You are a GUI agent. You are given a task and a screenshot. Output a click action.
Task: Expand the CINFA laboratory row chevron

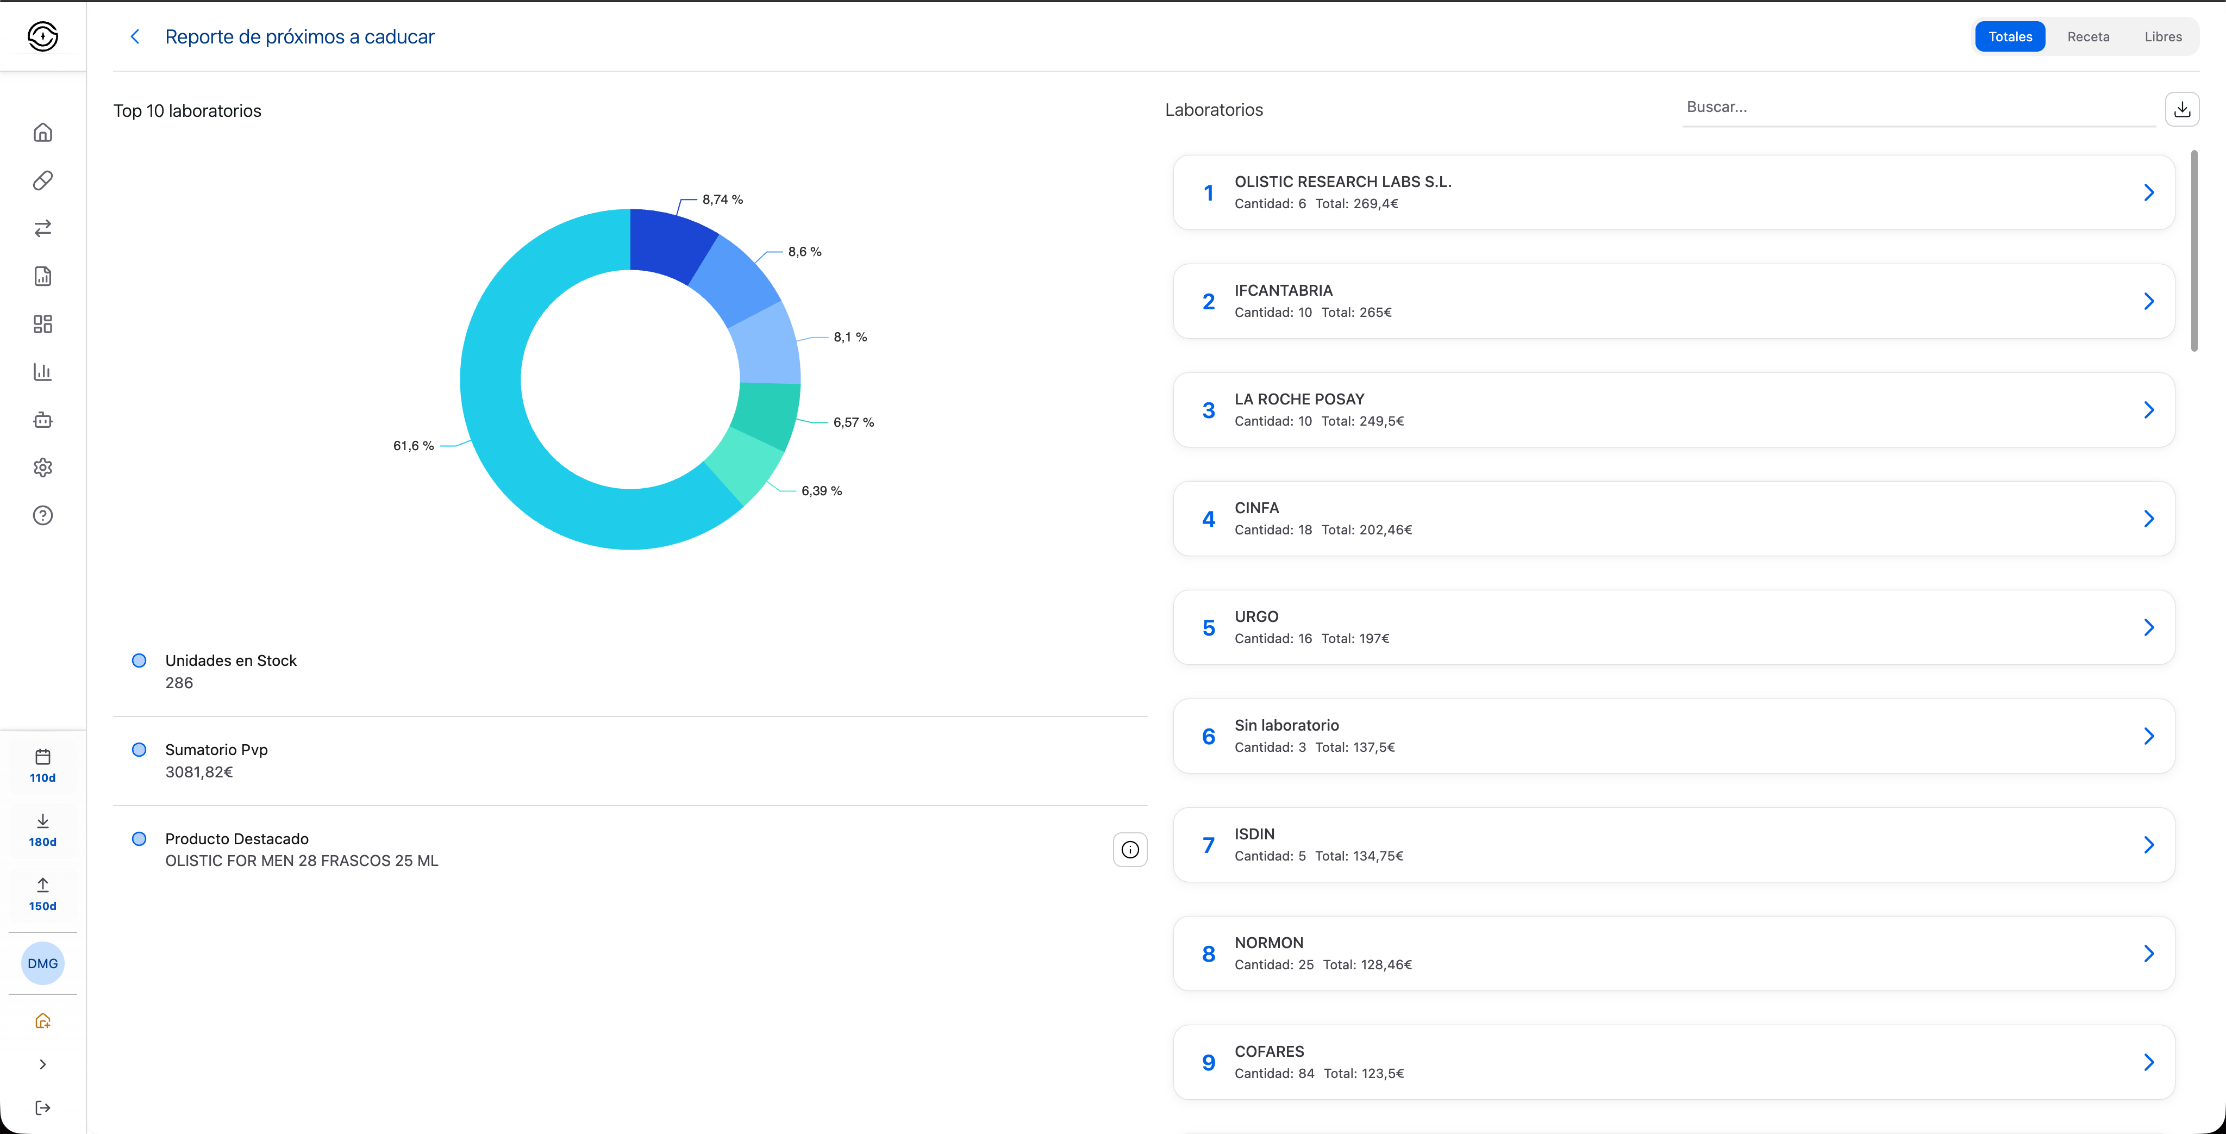[2148, 519]
